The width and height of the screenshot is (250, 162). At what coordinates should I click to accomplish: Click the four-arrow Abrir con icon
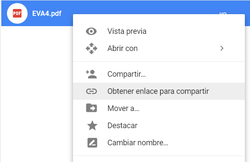point(91,48)
